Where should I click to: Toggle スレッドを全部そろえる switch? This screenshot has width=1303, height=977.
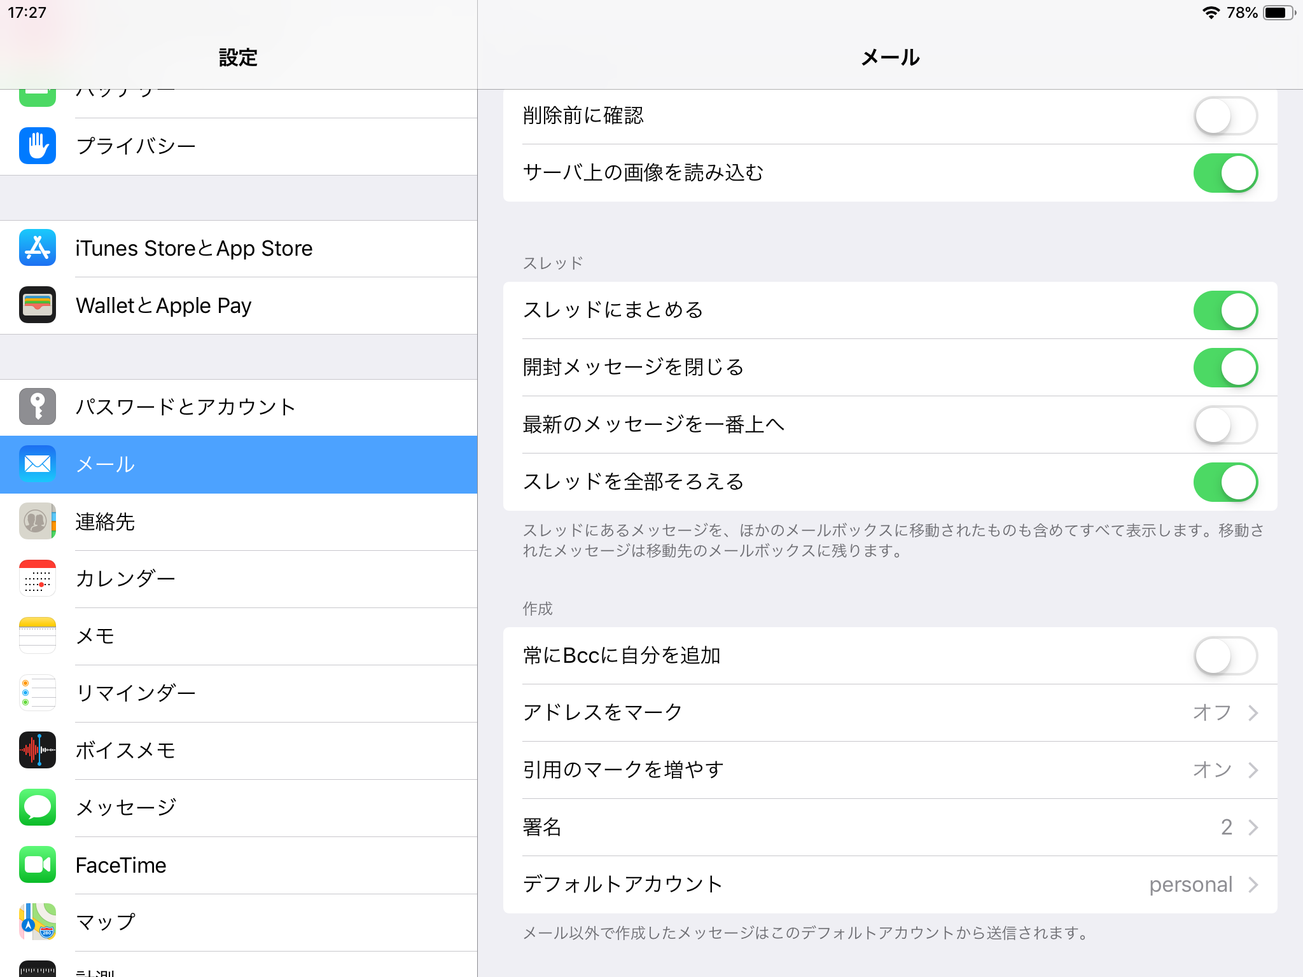1225,482
